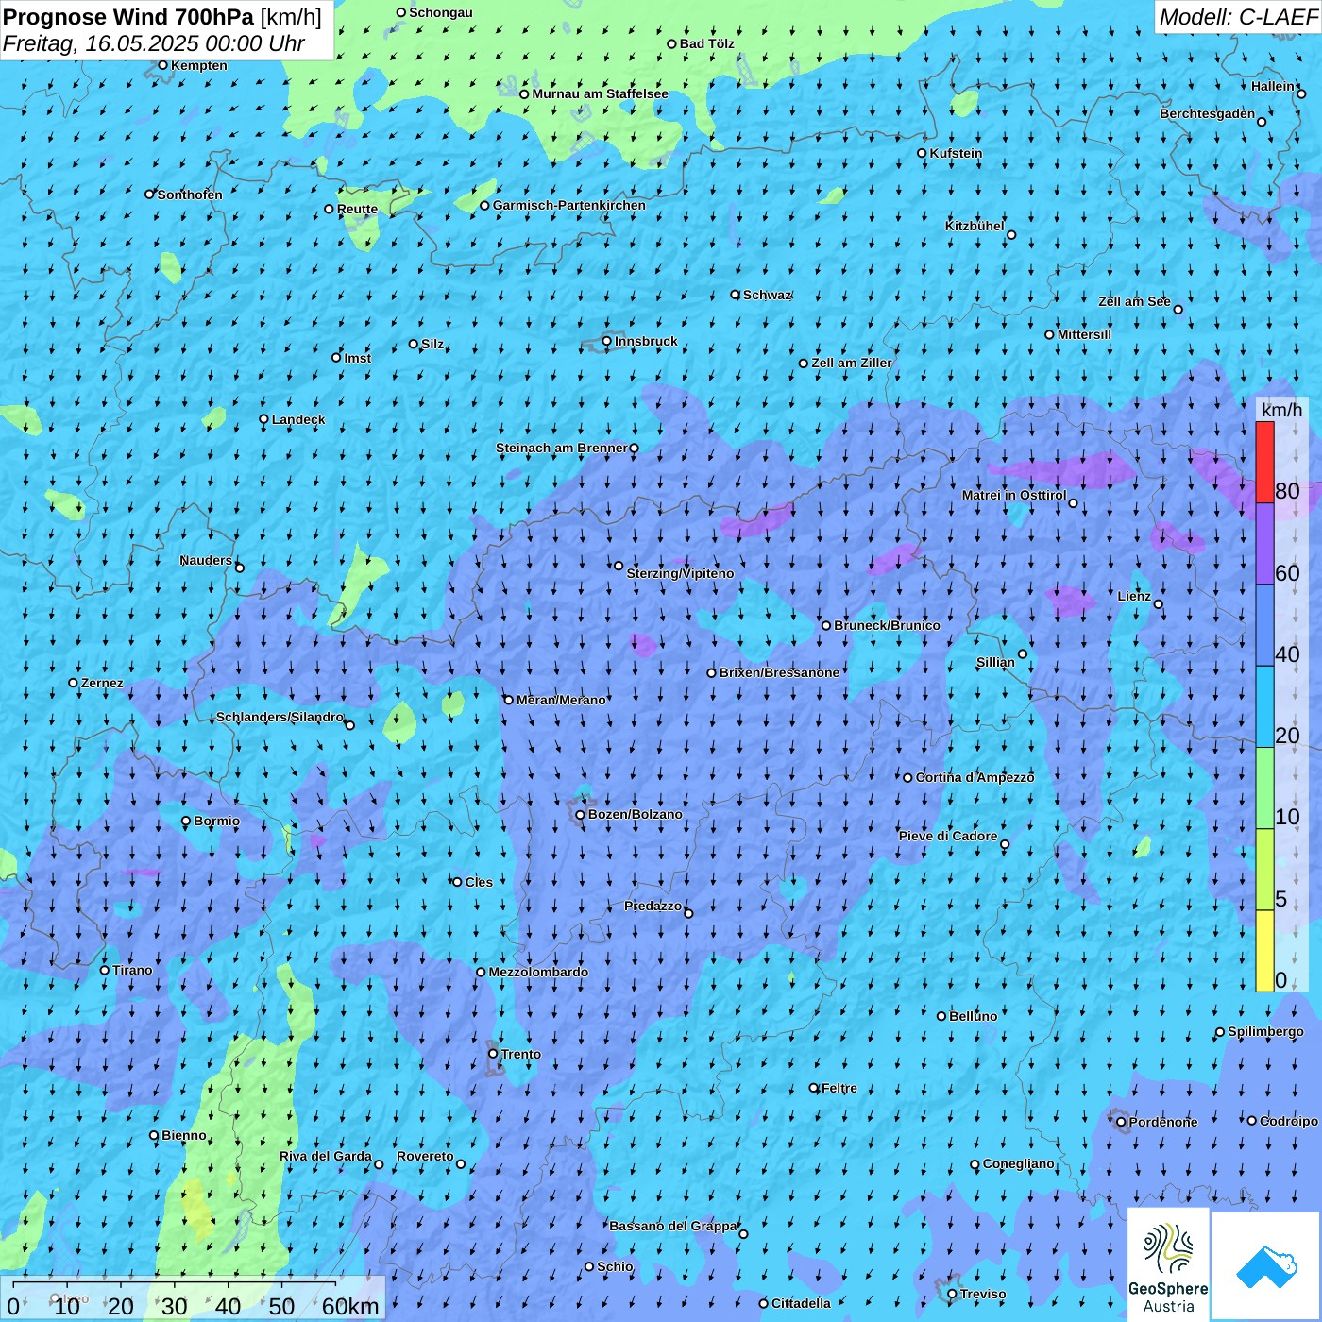Viewport: 1322px width, 1322px height.
Task: Click the Garmisch-Partenkirchen label
Action: pos(569,205)
